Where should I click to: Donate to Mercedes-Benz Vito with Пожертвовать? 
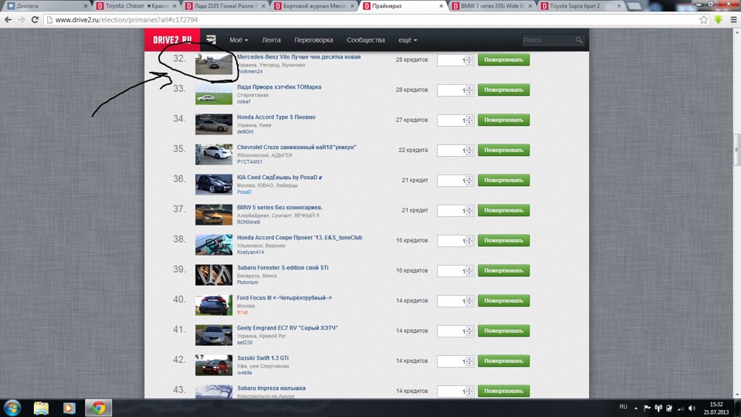[503, 59]
